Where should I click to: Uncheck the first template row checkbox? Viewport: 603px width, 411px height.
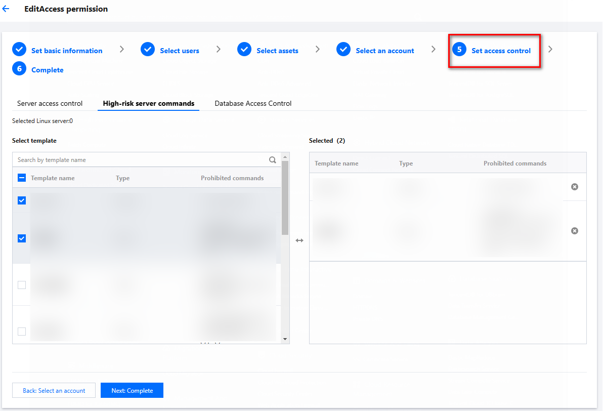(22, 200)
